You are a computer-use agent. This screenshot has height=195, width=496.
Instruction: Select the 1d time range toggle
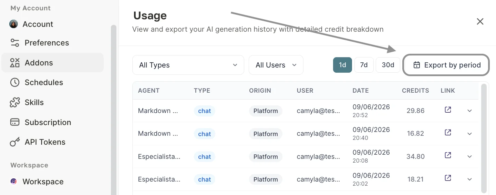pyautogui.click(x=342, y=65)
